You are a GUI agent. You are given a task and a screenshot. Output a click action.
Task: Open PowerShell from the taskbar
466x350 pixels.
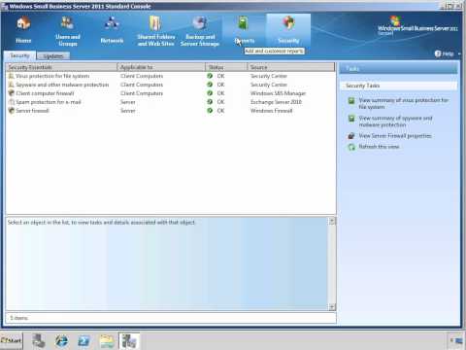click(83, 341)
